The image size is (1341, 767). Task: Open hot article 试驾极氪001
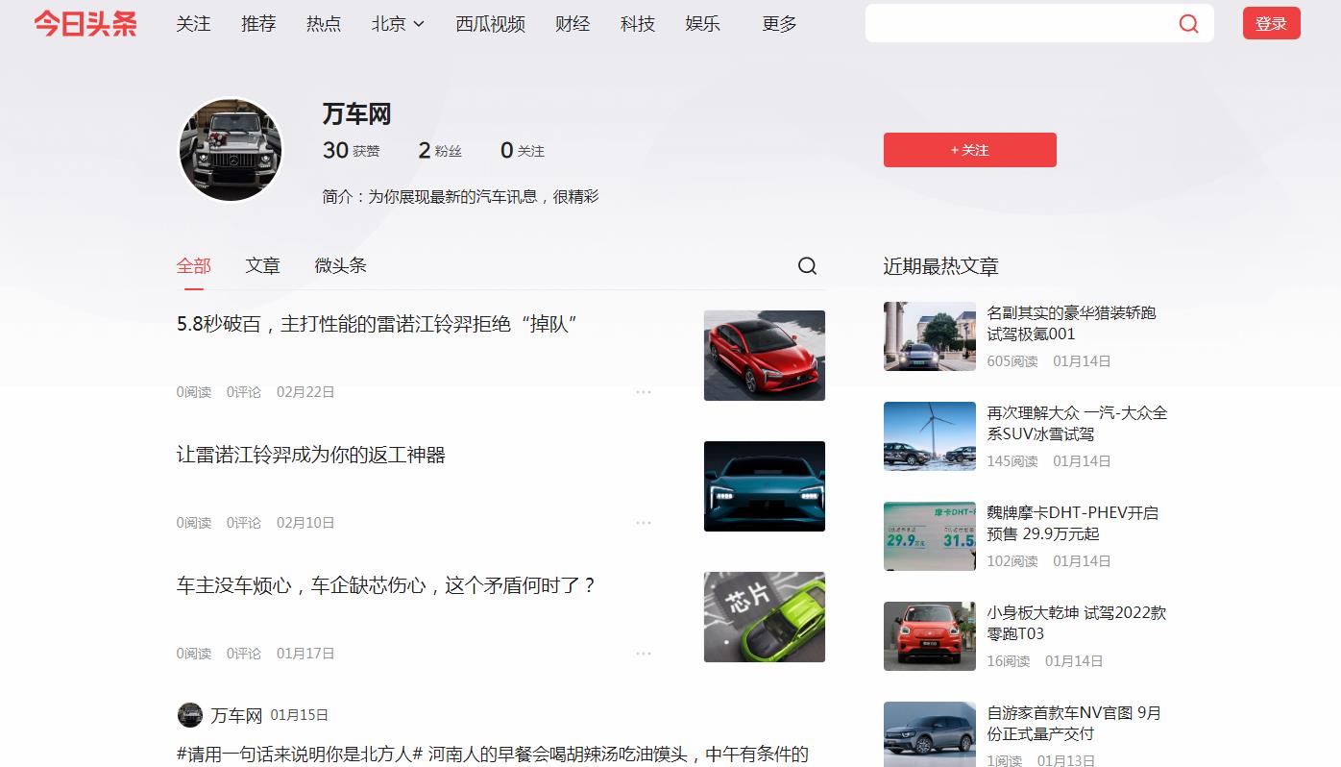(x=1071, y=324)
